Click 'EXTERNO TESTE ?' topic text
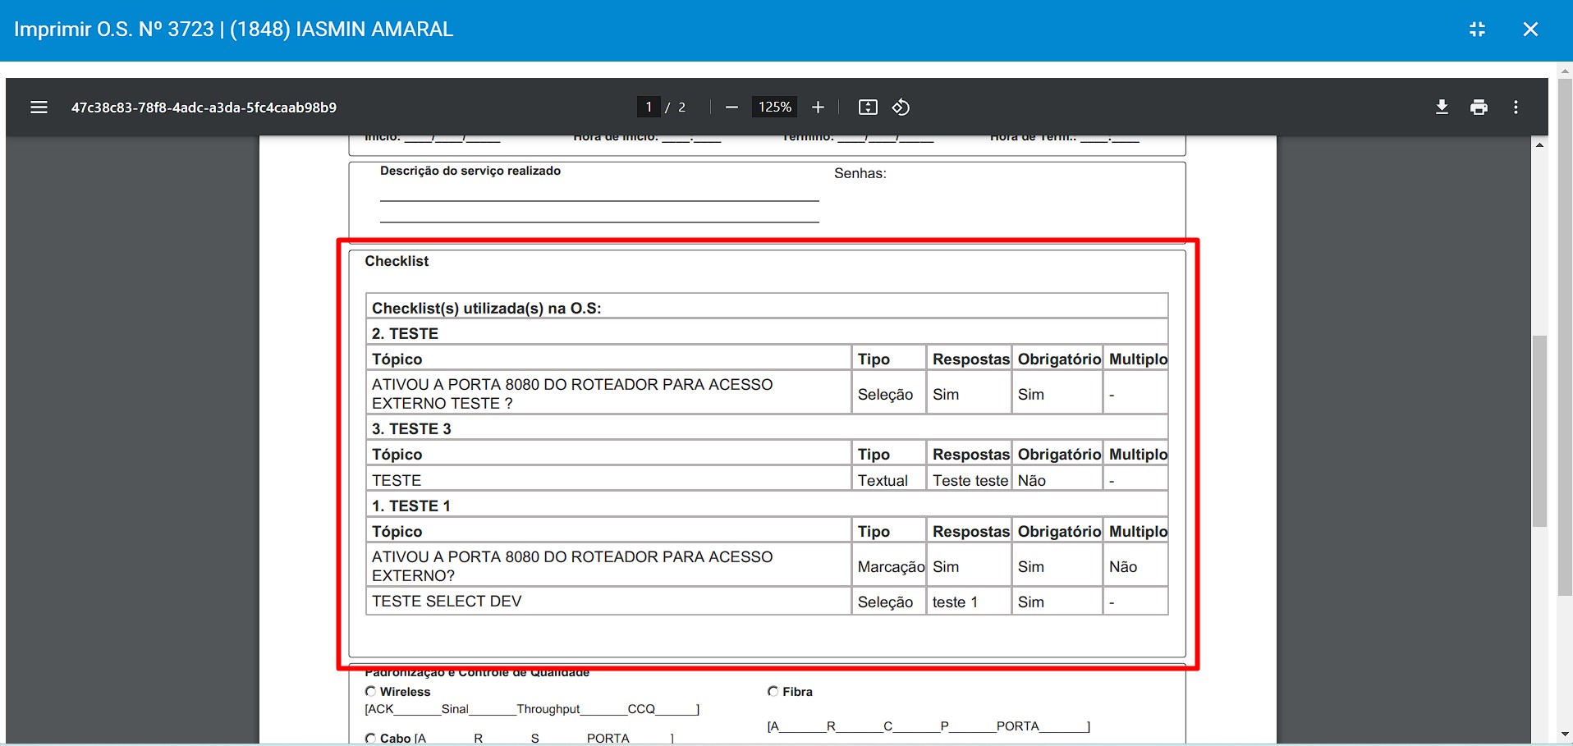This screenshot has width=1573, height=746. coord(442,404)
